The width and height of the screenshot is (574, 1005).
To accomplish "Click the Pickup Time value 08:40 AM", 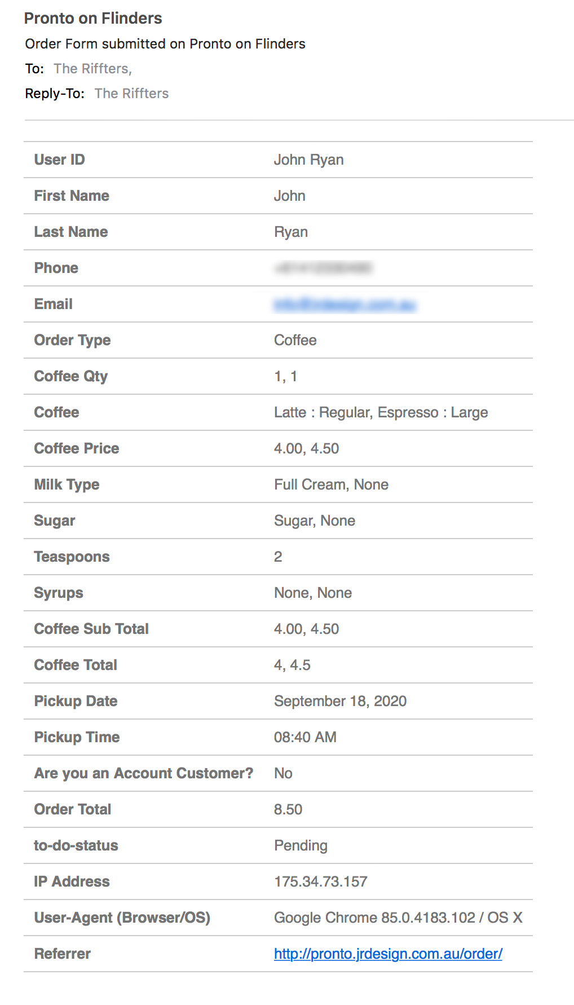I will pyautogui.click(x=305, y=738).
